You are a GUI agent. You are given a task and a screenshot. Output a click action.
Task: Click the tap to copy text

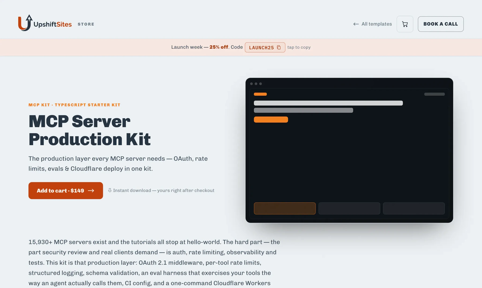click(x=299, y=47)
